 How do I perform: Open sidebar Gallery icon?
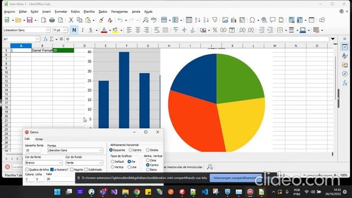[x=345, y=65]
